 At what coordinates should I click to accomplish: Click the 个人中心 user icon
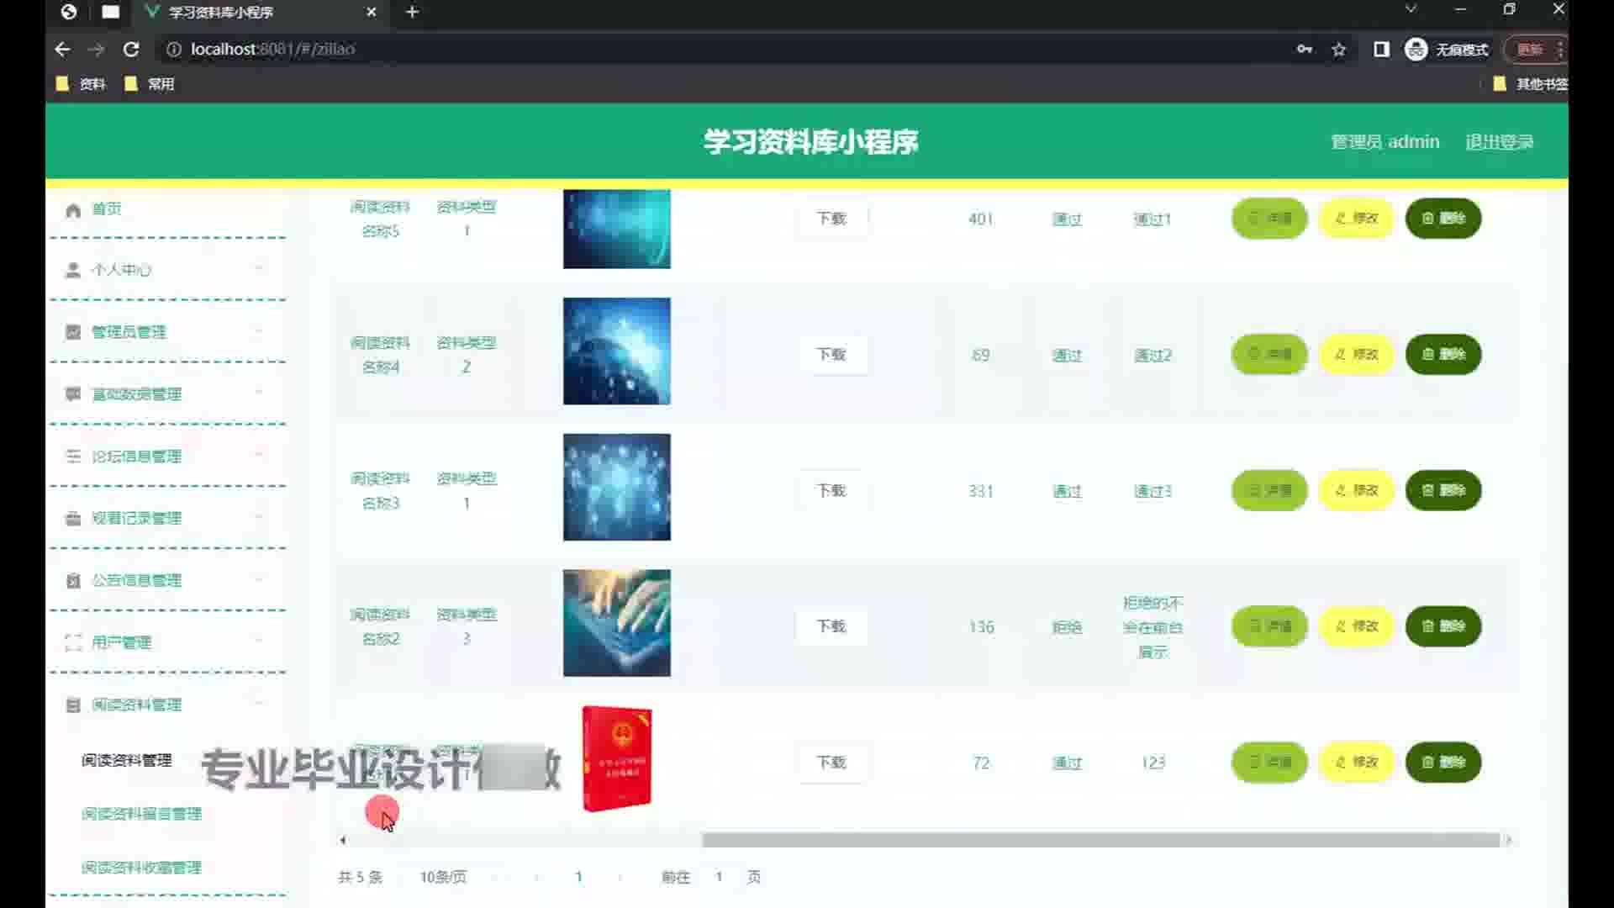pos(73,270)
